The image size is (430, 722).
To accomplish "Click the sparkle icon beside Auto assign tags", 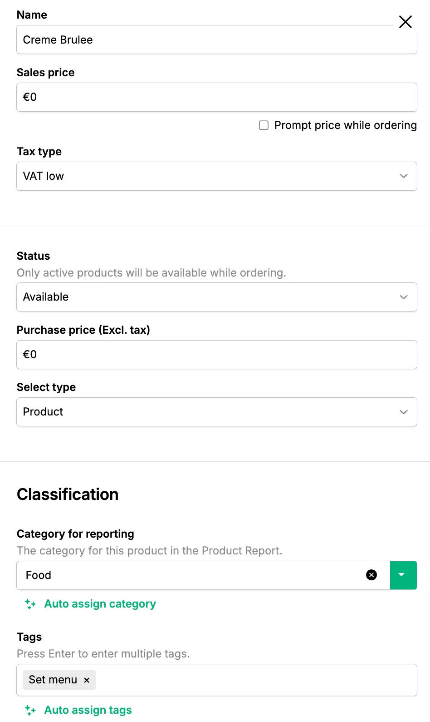I will point(30,710).
